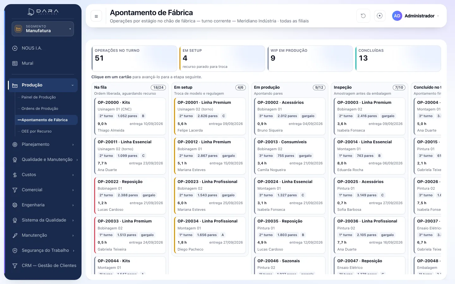The height and width of the screenshot is (284, 455).
Task: Click the gargalo tag on OP-20022
Action: (x=149, y=195)
